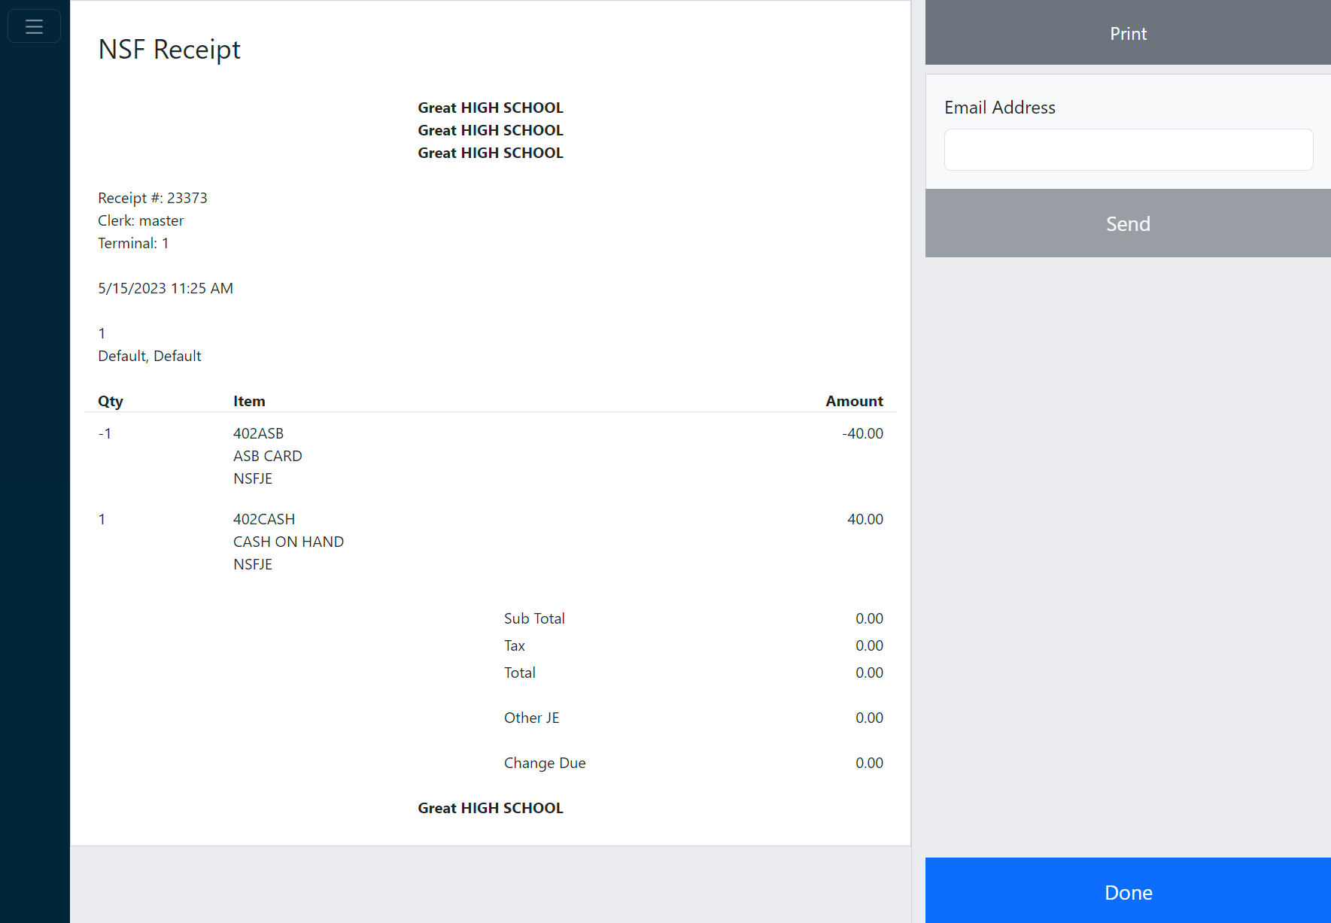Click the CASH ON HAND text

[x=288, y=541]
